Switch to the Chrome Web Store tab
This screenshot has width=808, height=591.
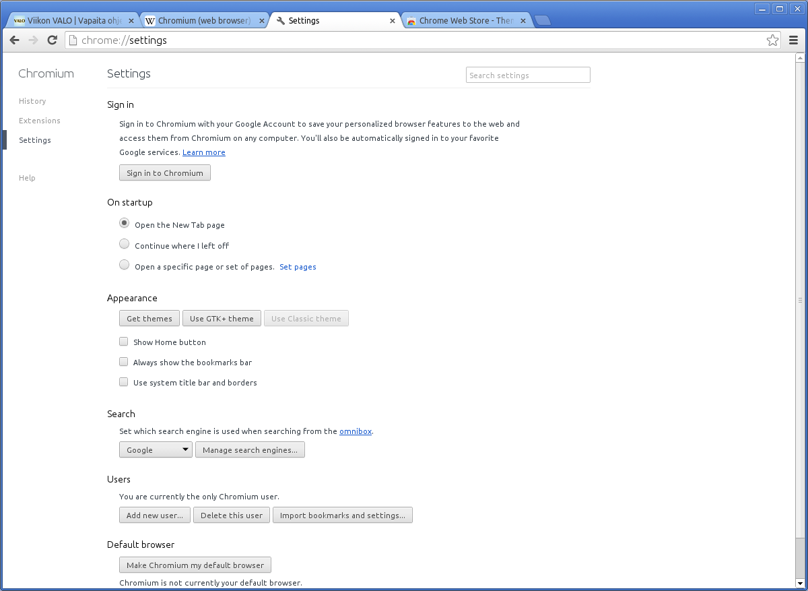tap(465, 21)
